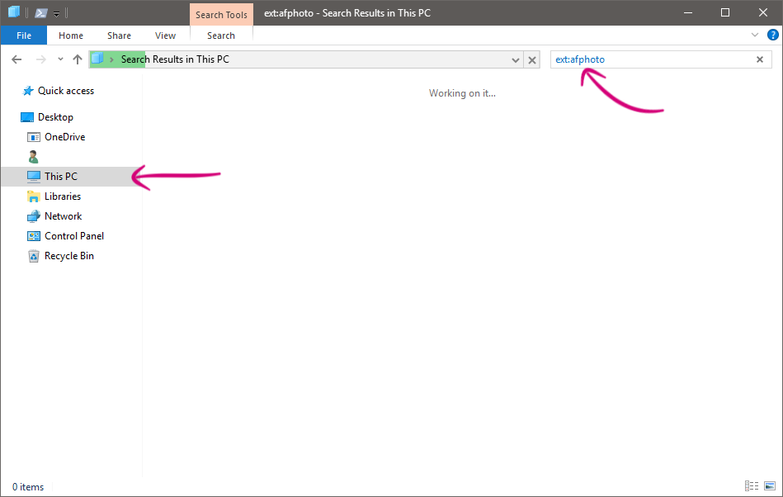
Task: Click the 'Search Results in This PC' breadcrumb
Action: (x=175, y=59)
